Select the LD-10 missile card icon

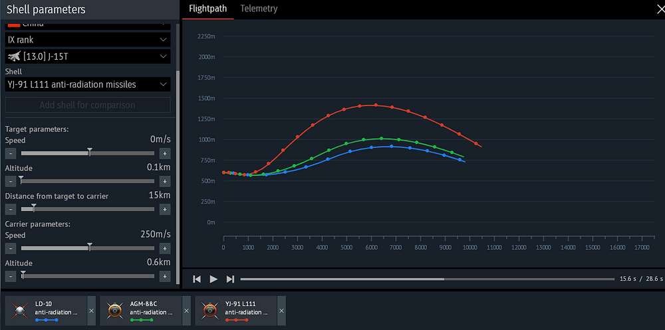(x=19, y=311)
